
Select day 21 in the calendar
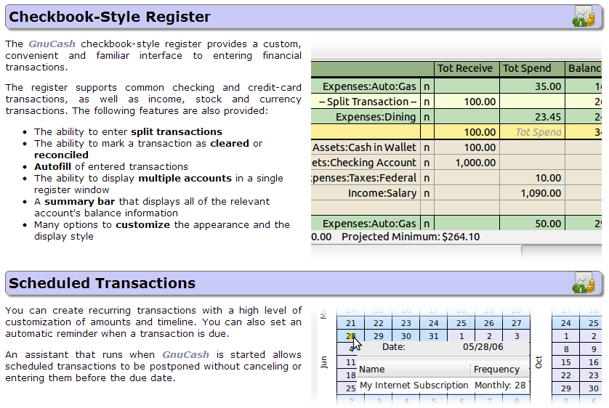[351, 322]
